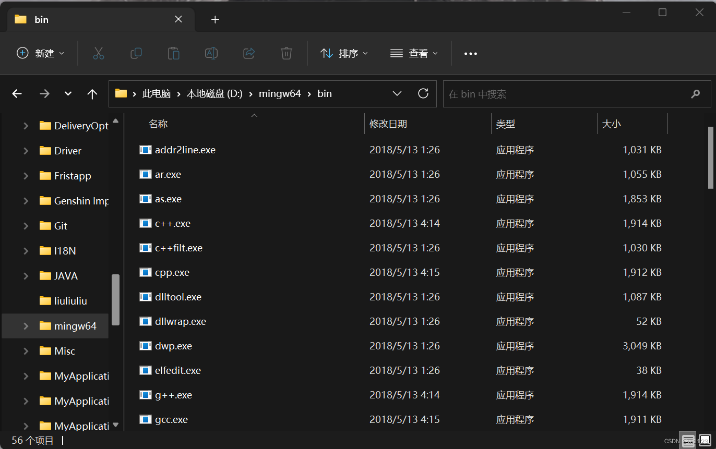Image resolution: width=716 pixels, height=449 pixels.
Task: Open the New (新建) dropdown
Action: pyautogui.click(x=41, y=53)
